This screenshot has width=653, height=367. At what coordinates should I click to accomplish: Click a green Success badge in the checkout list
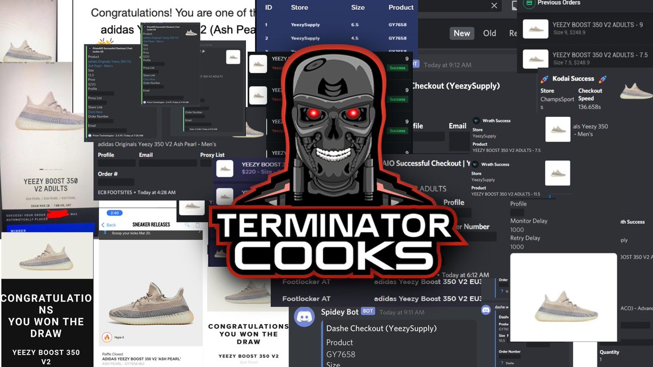click(397, 69)
